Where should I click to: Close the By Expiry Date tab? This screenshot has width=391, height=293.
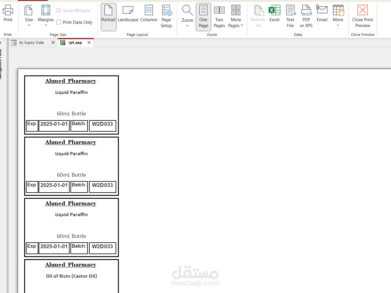53,42
